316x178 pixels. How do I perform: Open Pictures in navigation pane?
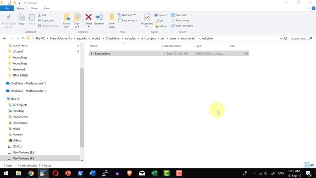tap(18, 134)
